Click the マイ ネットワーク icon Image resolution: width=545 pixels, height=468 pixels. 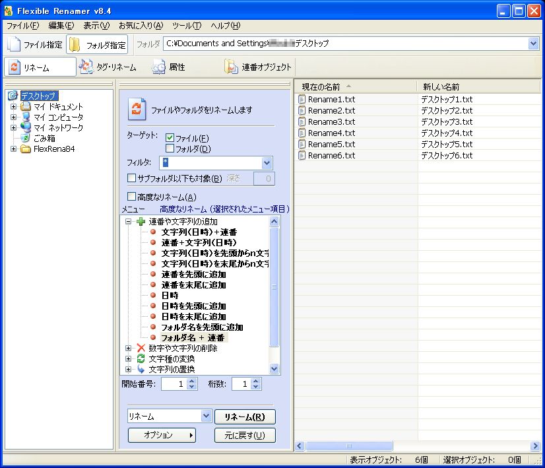[x=25, y=127]
